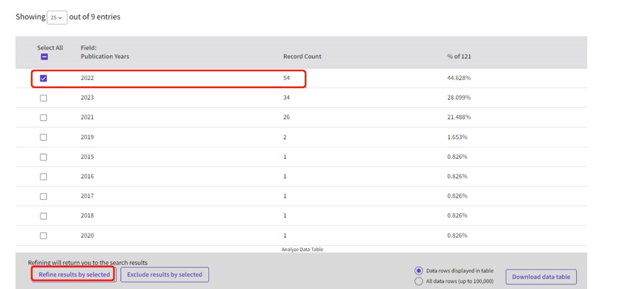Click Refine results by selected button
The width and height of the screenshot is (620, 289).
coord(74,275)
